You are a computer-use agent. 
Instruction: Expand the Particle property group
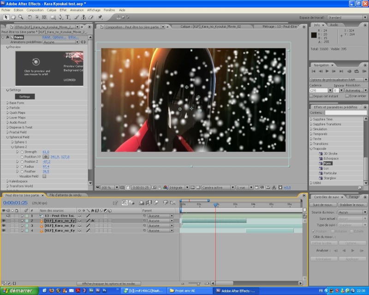7,108
